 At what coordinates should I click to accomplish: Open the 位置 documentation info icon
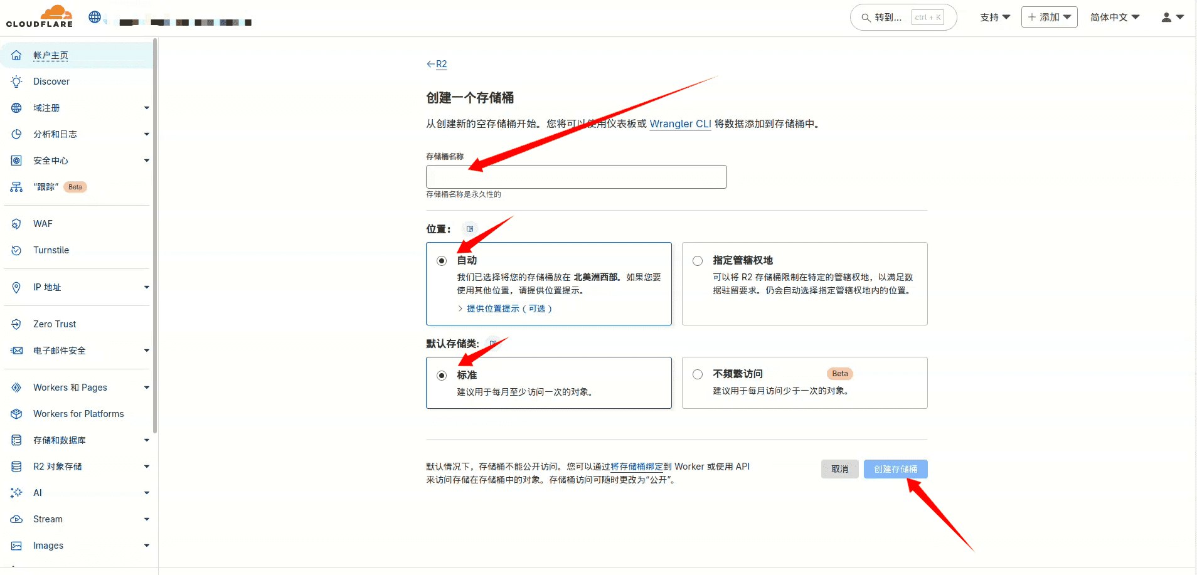(x=470, y=229)
